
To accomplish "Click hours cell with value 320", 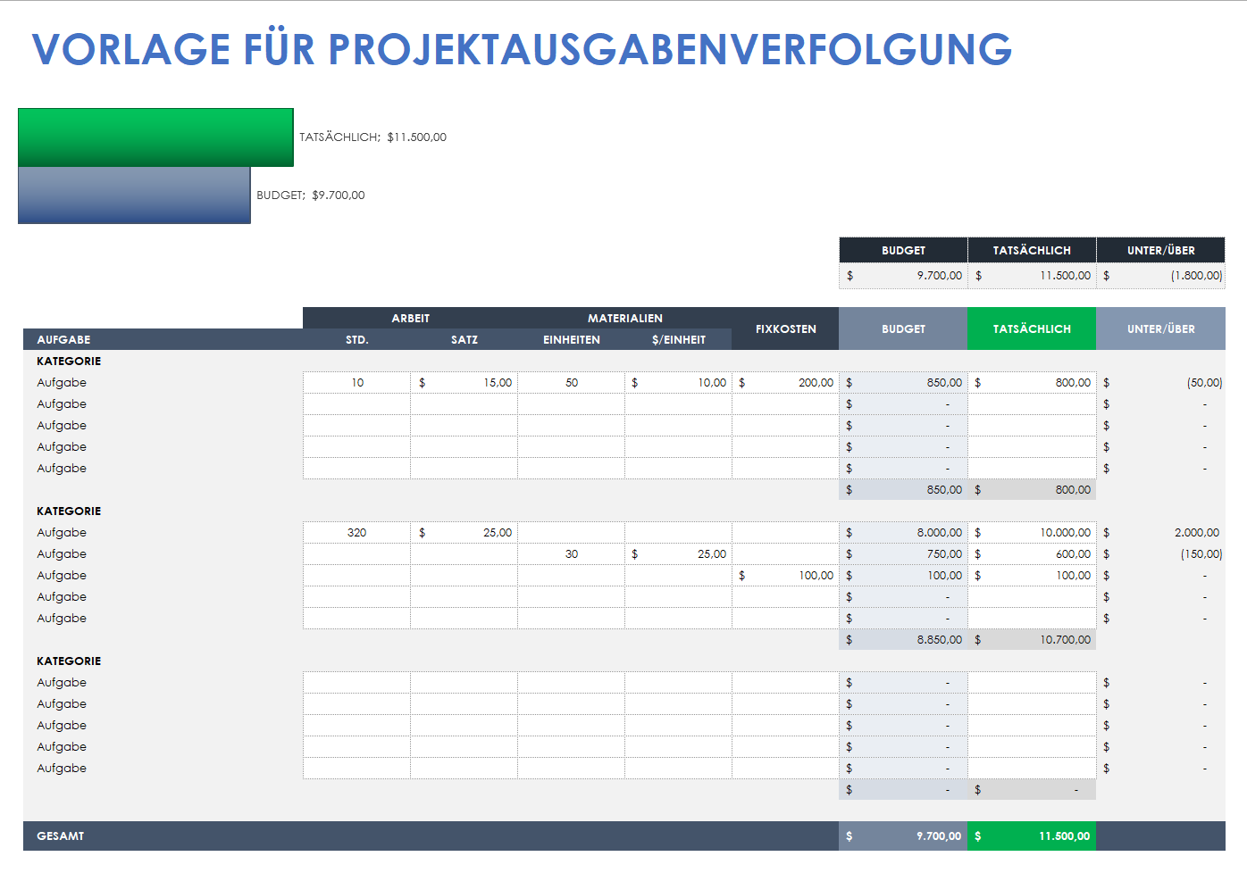I will (356, 532).
